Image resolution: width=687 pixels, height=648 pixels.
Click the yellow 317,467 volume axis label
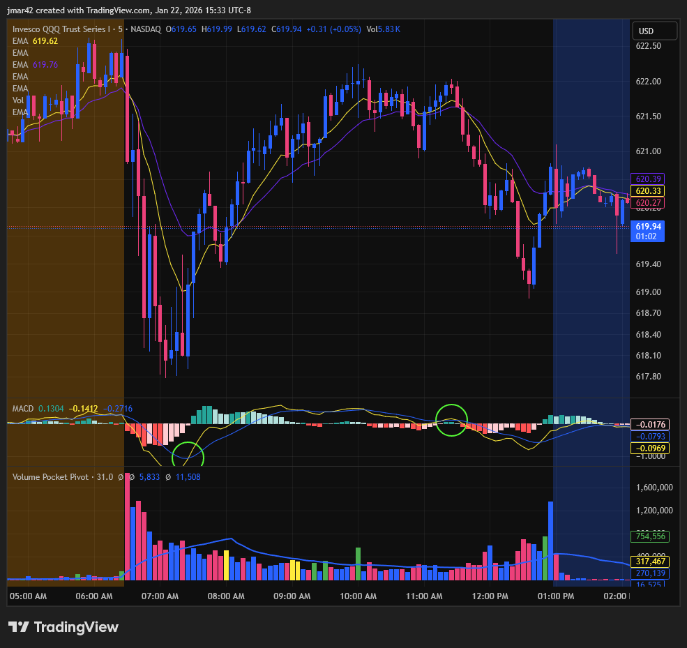(x=648, y=561)
